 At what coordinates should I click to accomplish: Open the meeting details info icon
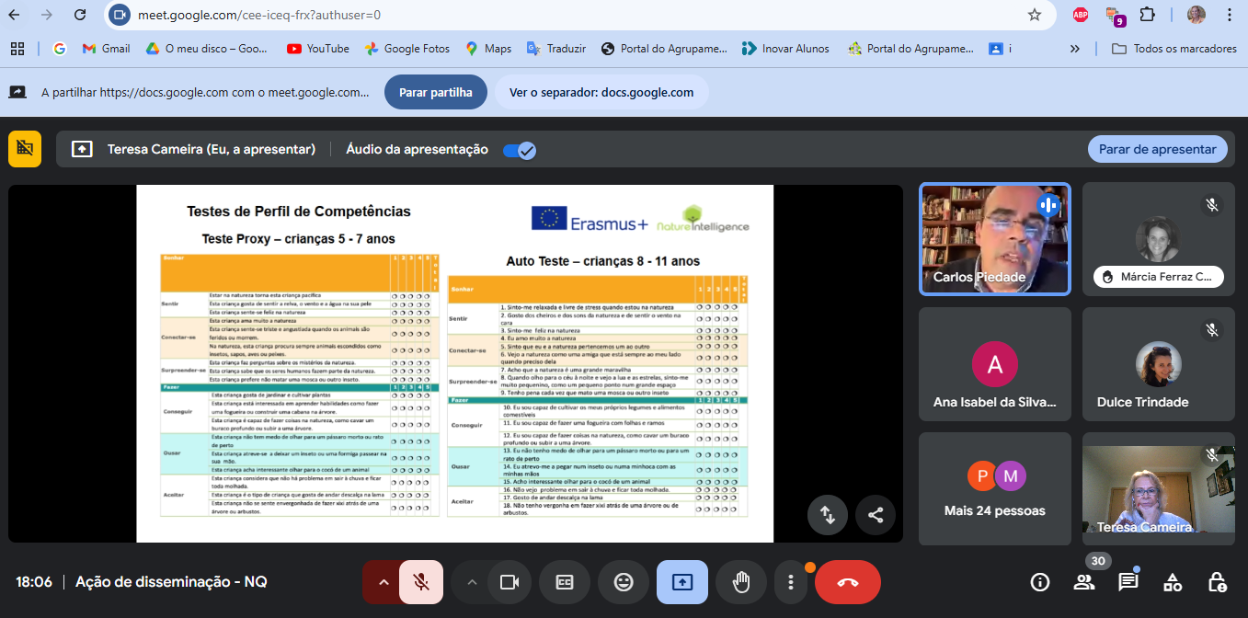point(1040,582)
